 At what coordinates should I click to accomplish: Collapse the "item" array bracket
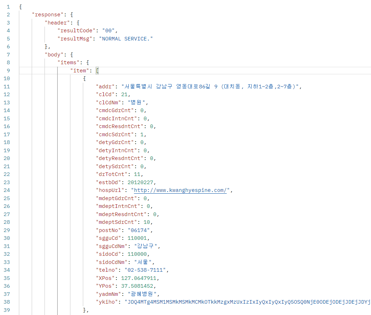pos(97,70)
